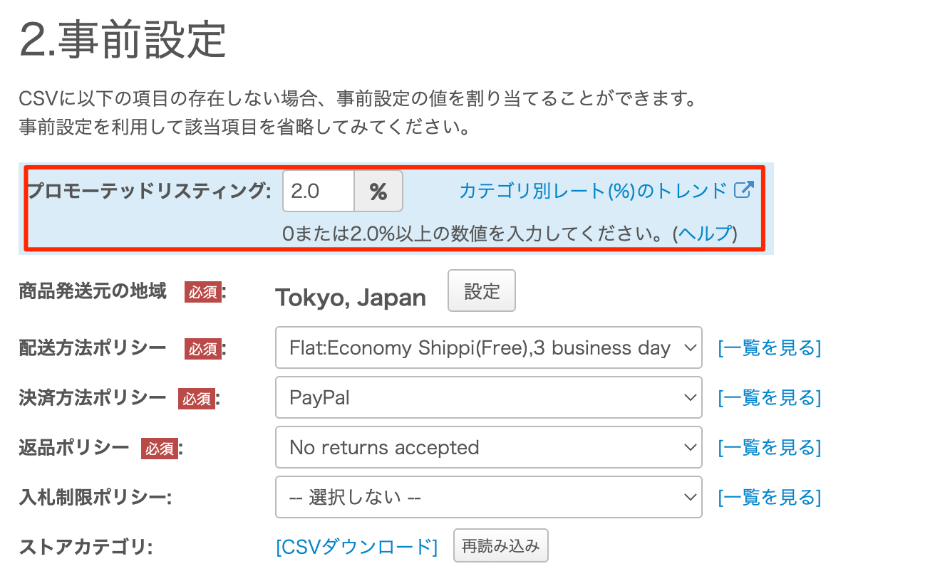The image size is (935, 581).
Task: Click the promoted listing rate input field
Action: (319, 191)
